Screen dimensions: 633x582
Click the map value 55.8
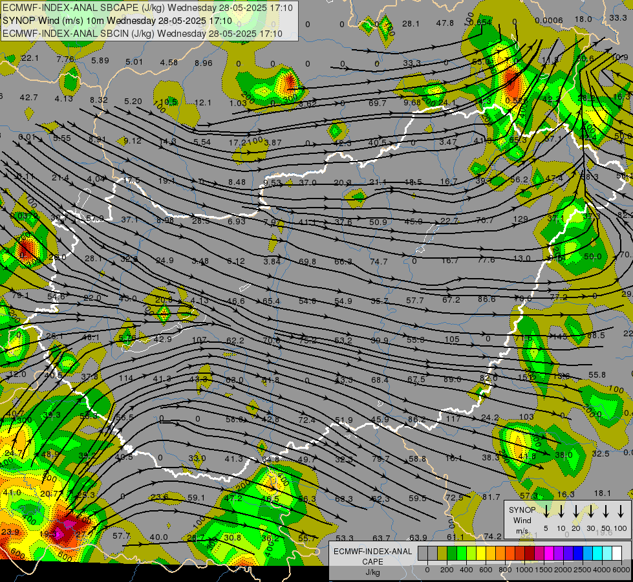pos(597,375)
